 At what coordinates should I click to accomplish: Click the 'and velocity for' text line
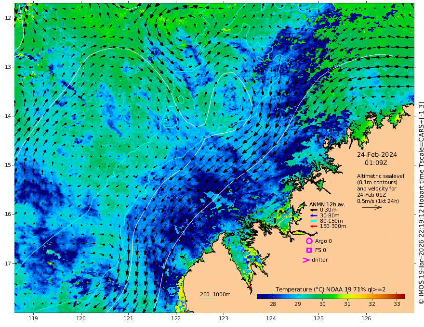[376, 189]
